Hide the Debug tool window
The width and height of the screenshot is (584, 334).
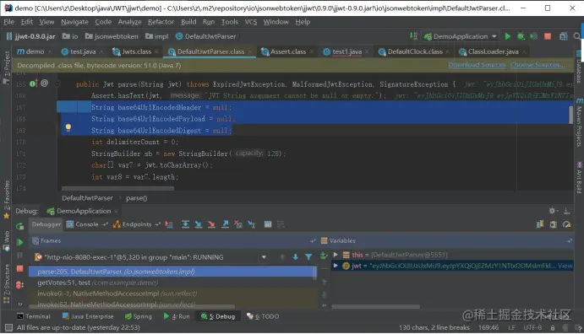pos(566,211)
